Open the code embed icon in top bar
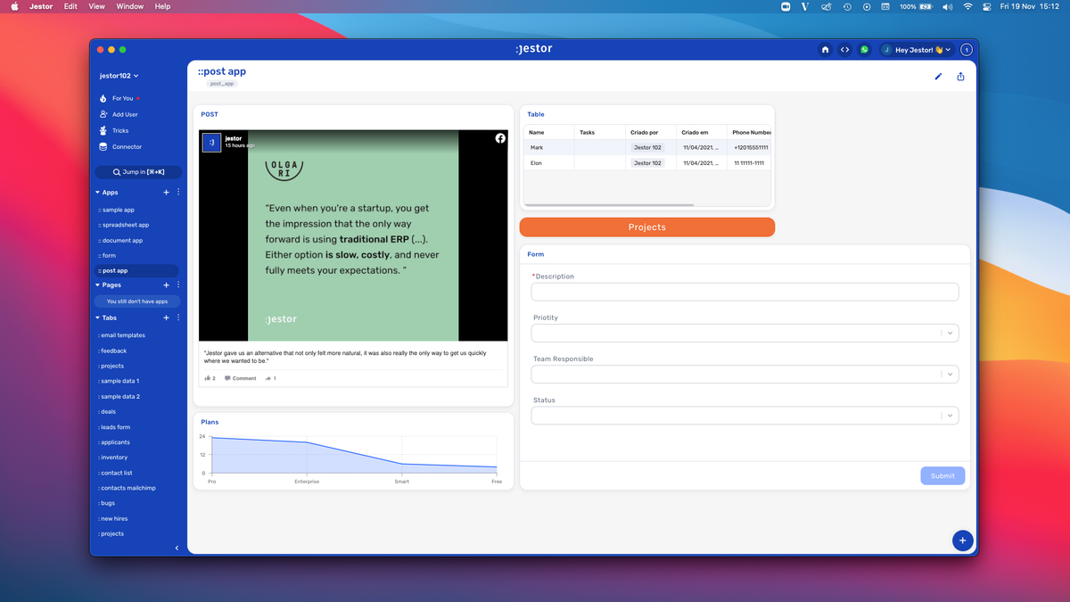1070x602 pixels. tap(844, 49)
